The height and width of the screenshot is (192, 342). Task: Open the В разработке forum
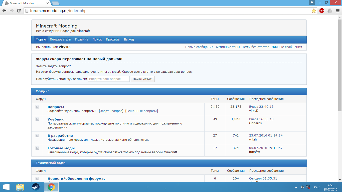point(60,135)
